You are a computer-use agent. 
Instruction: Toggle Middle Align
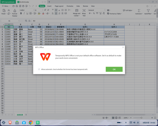point(56,10)
